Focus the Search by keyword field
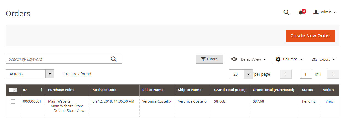The height and width of the screenshot is (122, 344). pyautogui.click(x=64, y=59)
